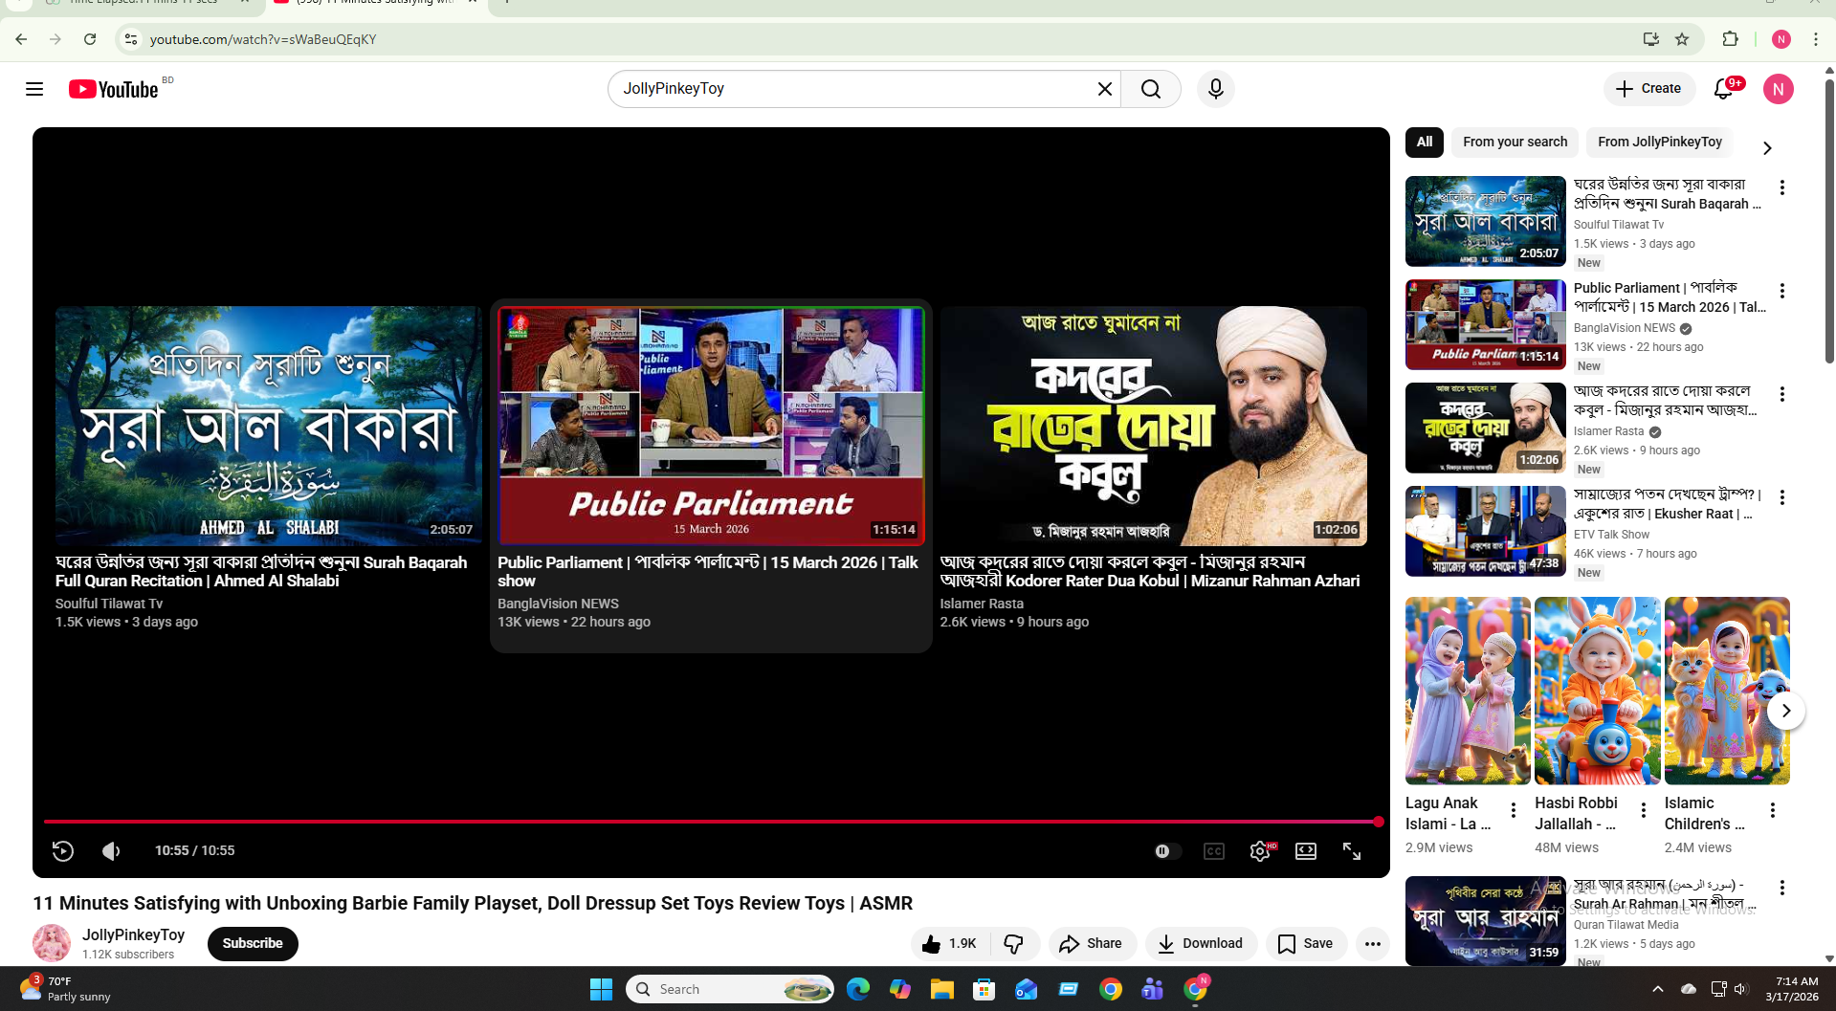Open the notifications bell
Image resolution: width=1836 pixels, height=1011 pixels.
pyautogui.click(x=1723, y=89)
